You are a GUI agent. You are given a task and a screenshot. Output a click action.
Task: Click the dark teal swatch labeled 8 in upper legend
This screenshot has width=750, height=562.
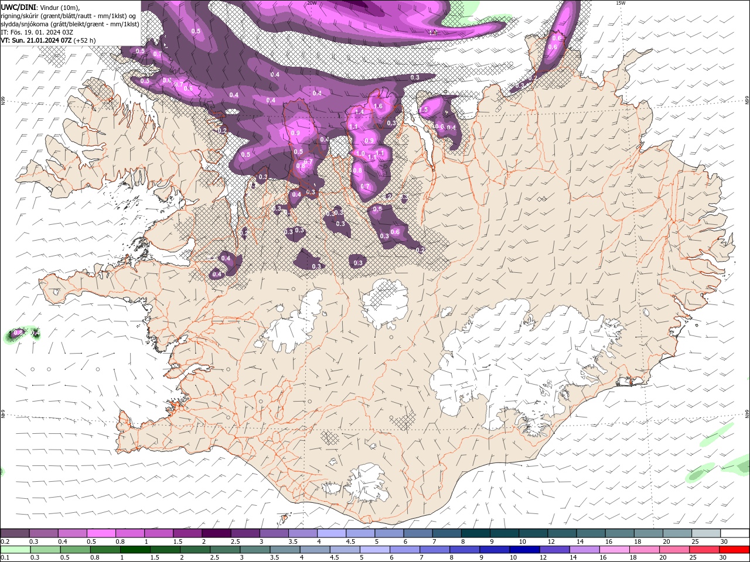pos(476,533)
